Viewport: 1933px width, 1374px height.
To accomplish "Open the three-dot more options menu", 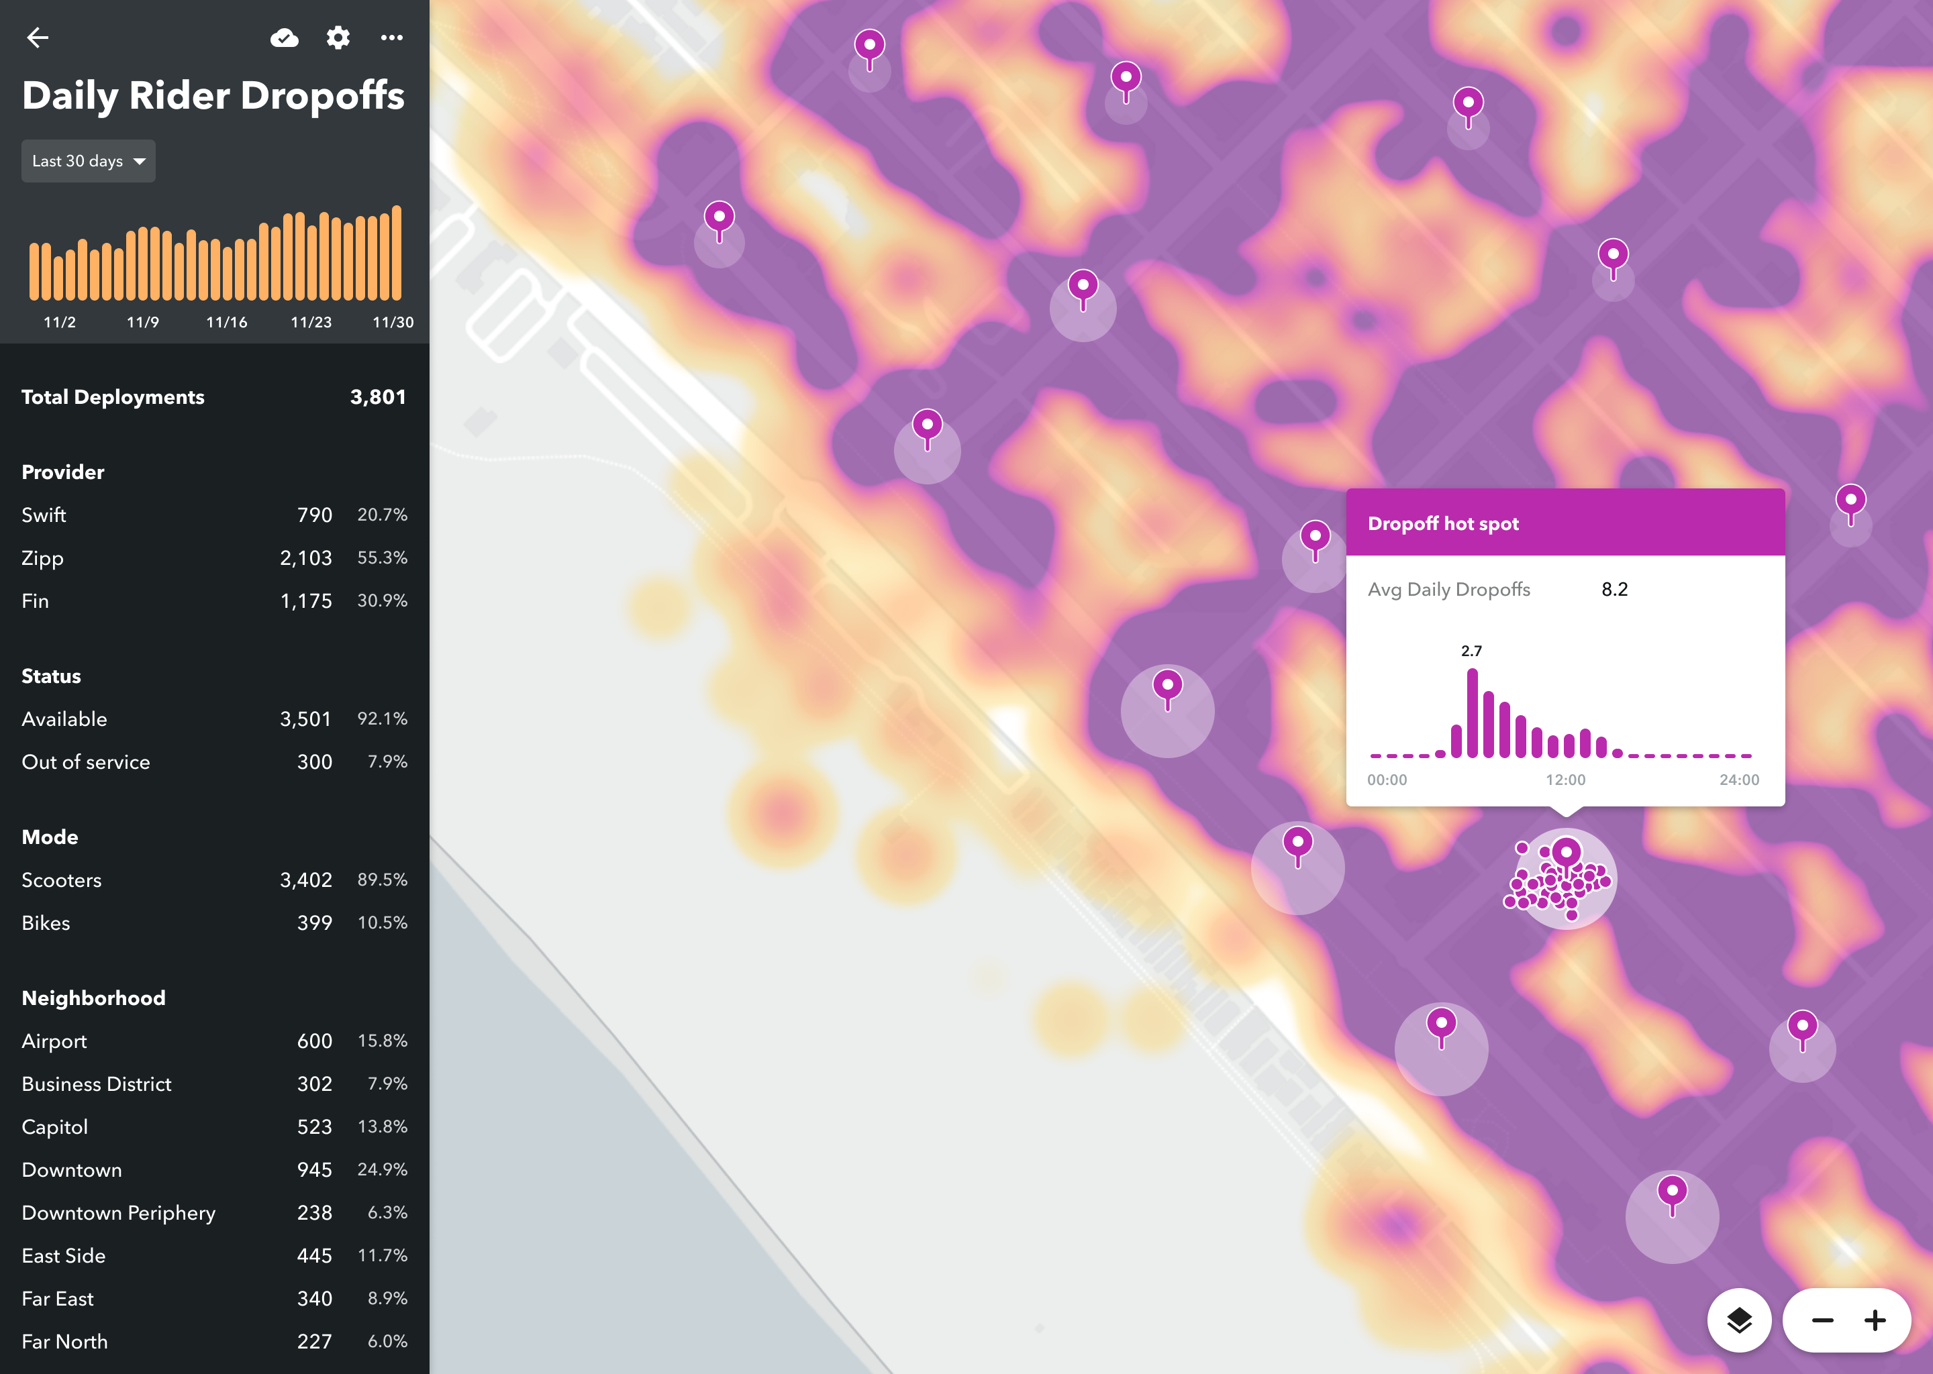I will (x=392, y=37).
